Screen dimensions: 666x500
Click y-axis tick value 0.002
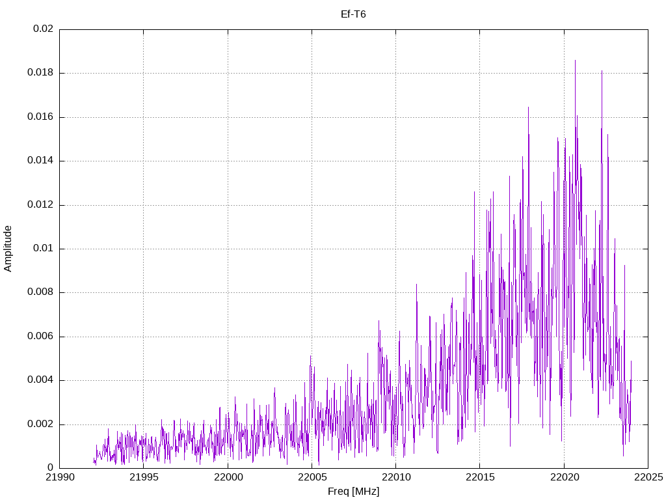tap(41, 424)
